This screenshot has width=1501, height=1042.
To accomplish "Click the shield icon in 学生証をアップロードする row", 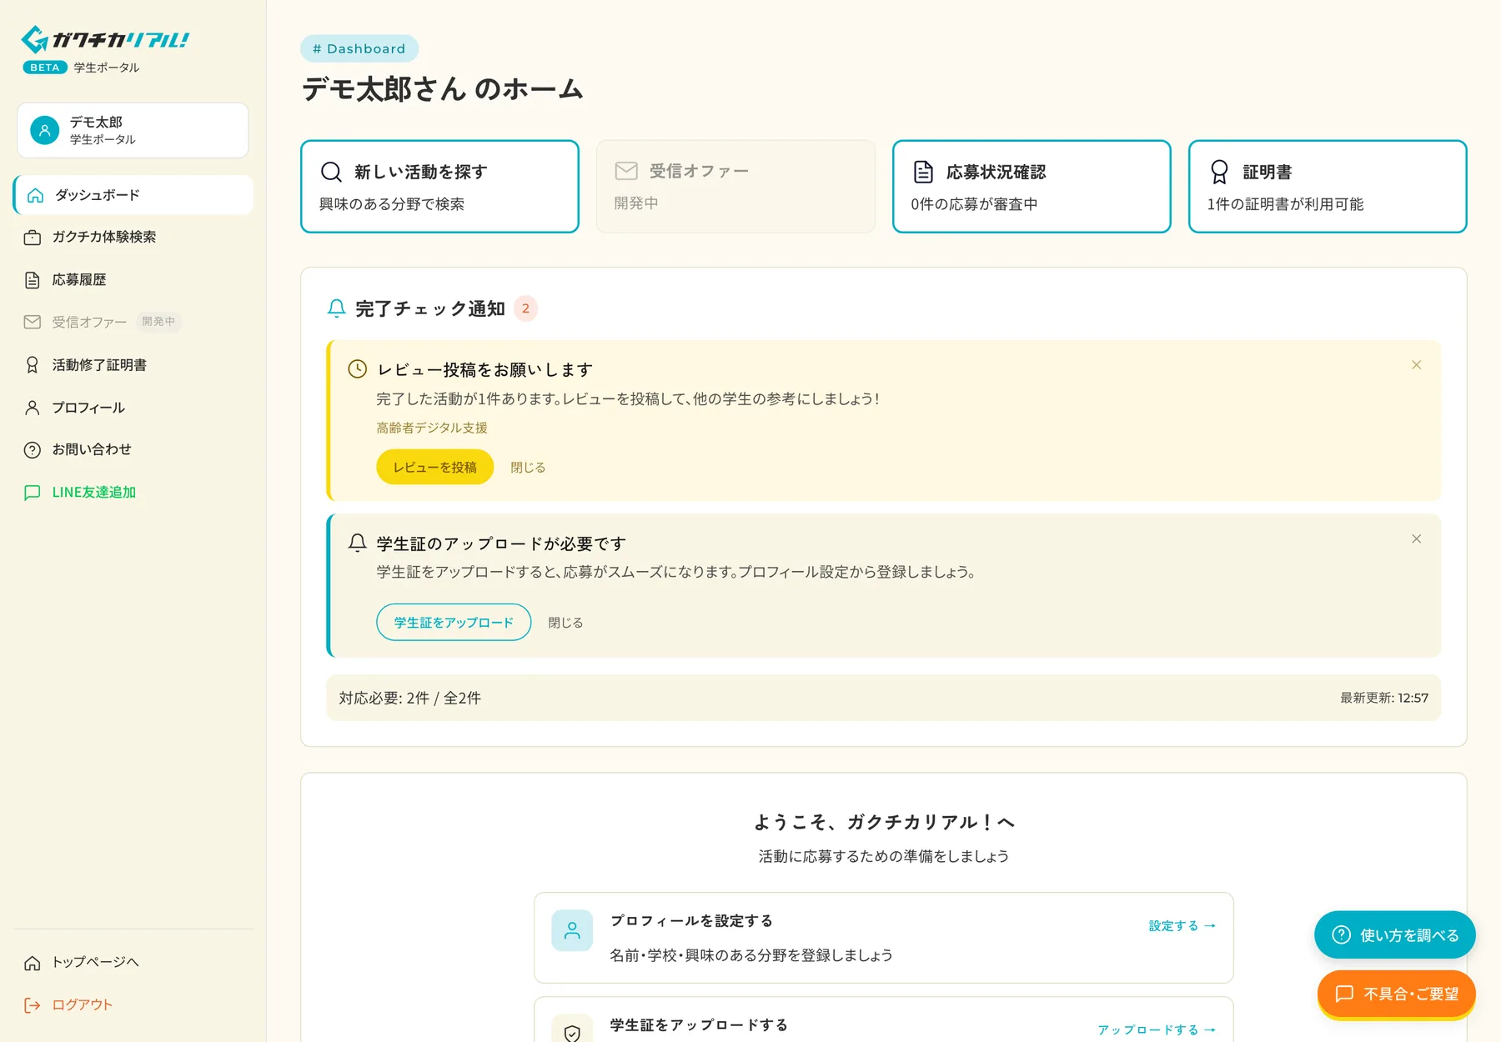I will coord(572,1032).
